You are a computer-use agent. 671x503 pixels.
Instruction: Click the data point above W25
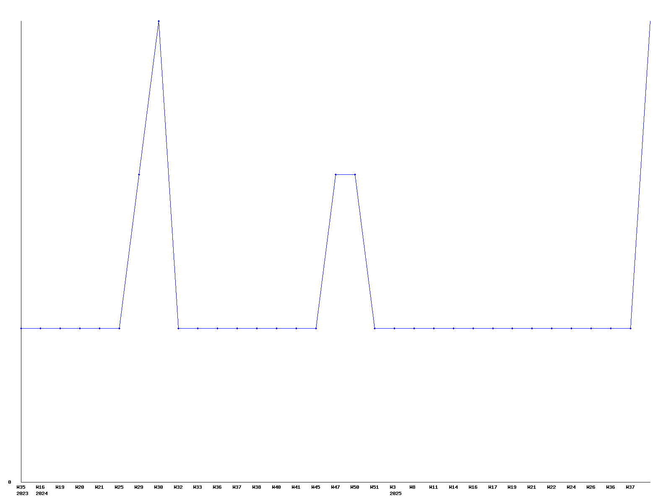pyautogui.click(x=119, y=328)
